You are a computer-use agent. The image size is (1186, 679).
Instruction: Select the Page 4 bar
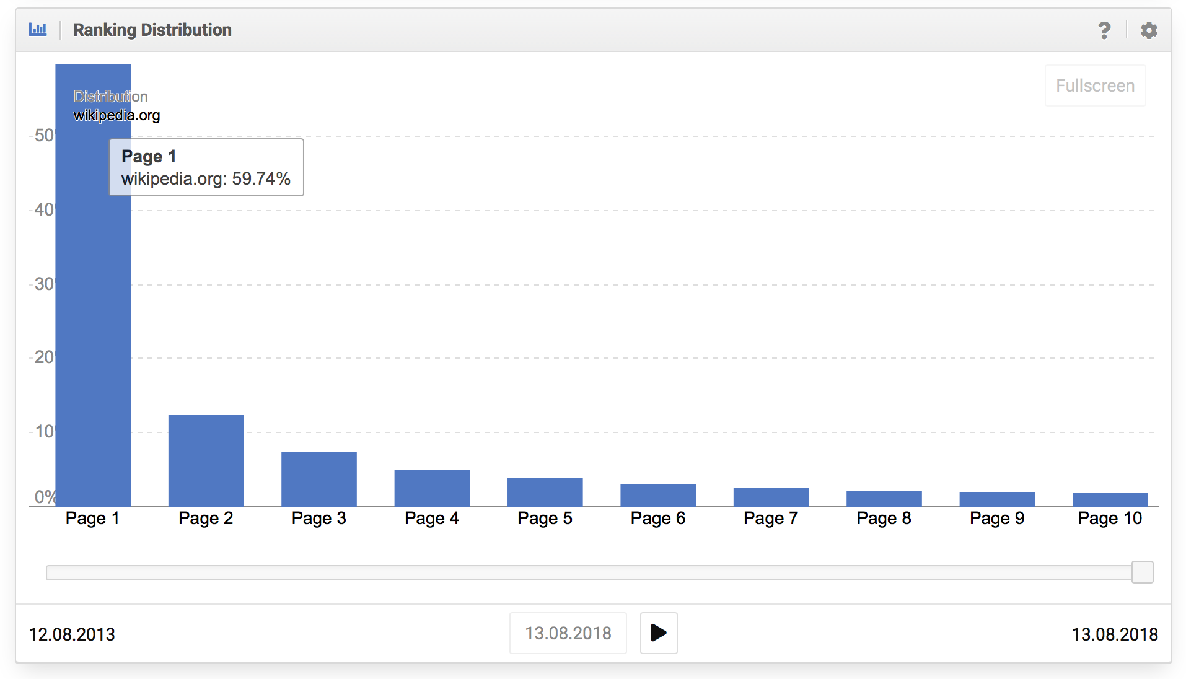pyautogui.click(x=432, y=488)
